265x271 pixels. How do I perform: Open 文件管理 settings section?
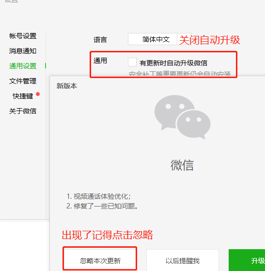coord(23,81)
